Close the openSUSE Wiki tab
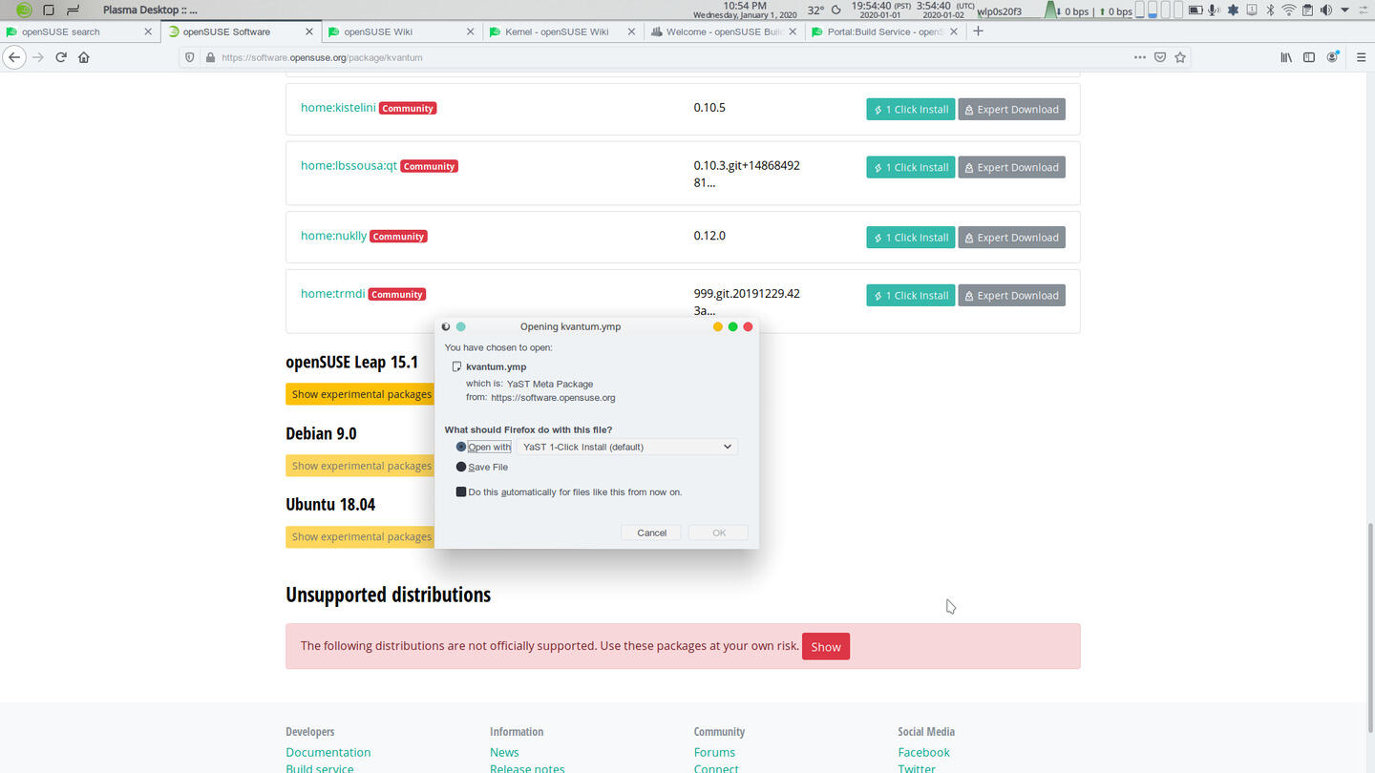 coord(470,31)
